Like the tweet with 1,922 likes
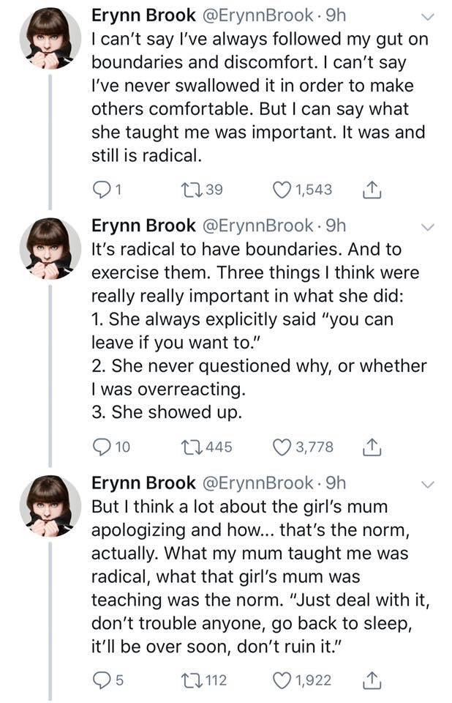The image size is (452, 703). pyautogui.click(x=281, y=680)
